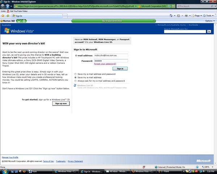Open the Microsoft.com/Australia Home link
The width and height of the screenshot is (217, 174).
(171, 25)
